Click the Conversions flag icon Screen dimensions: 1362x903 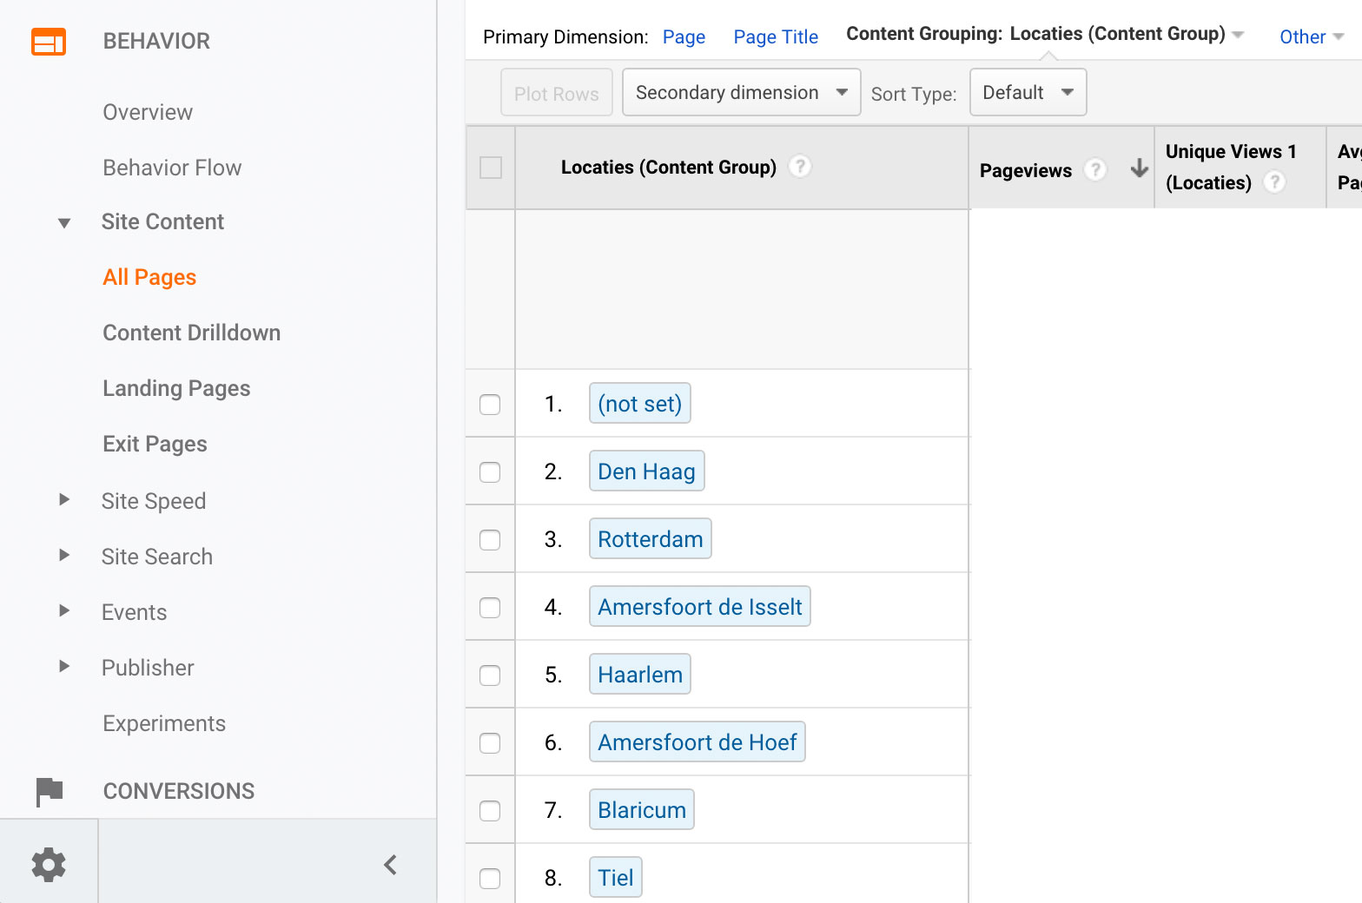pos(50,791)
